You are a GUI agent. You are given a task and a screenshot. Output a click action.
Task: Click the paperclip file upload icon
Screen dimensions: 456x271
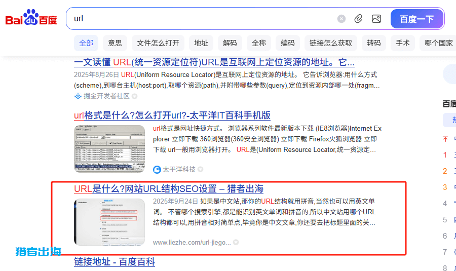pyautogui.click(x=358, y=19)
